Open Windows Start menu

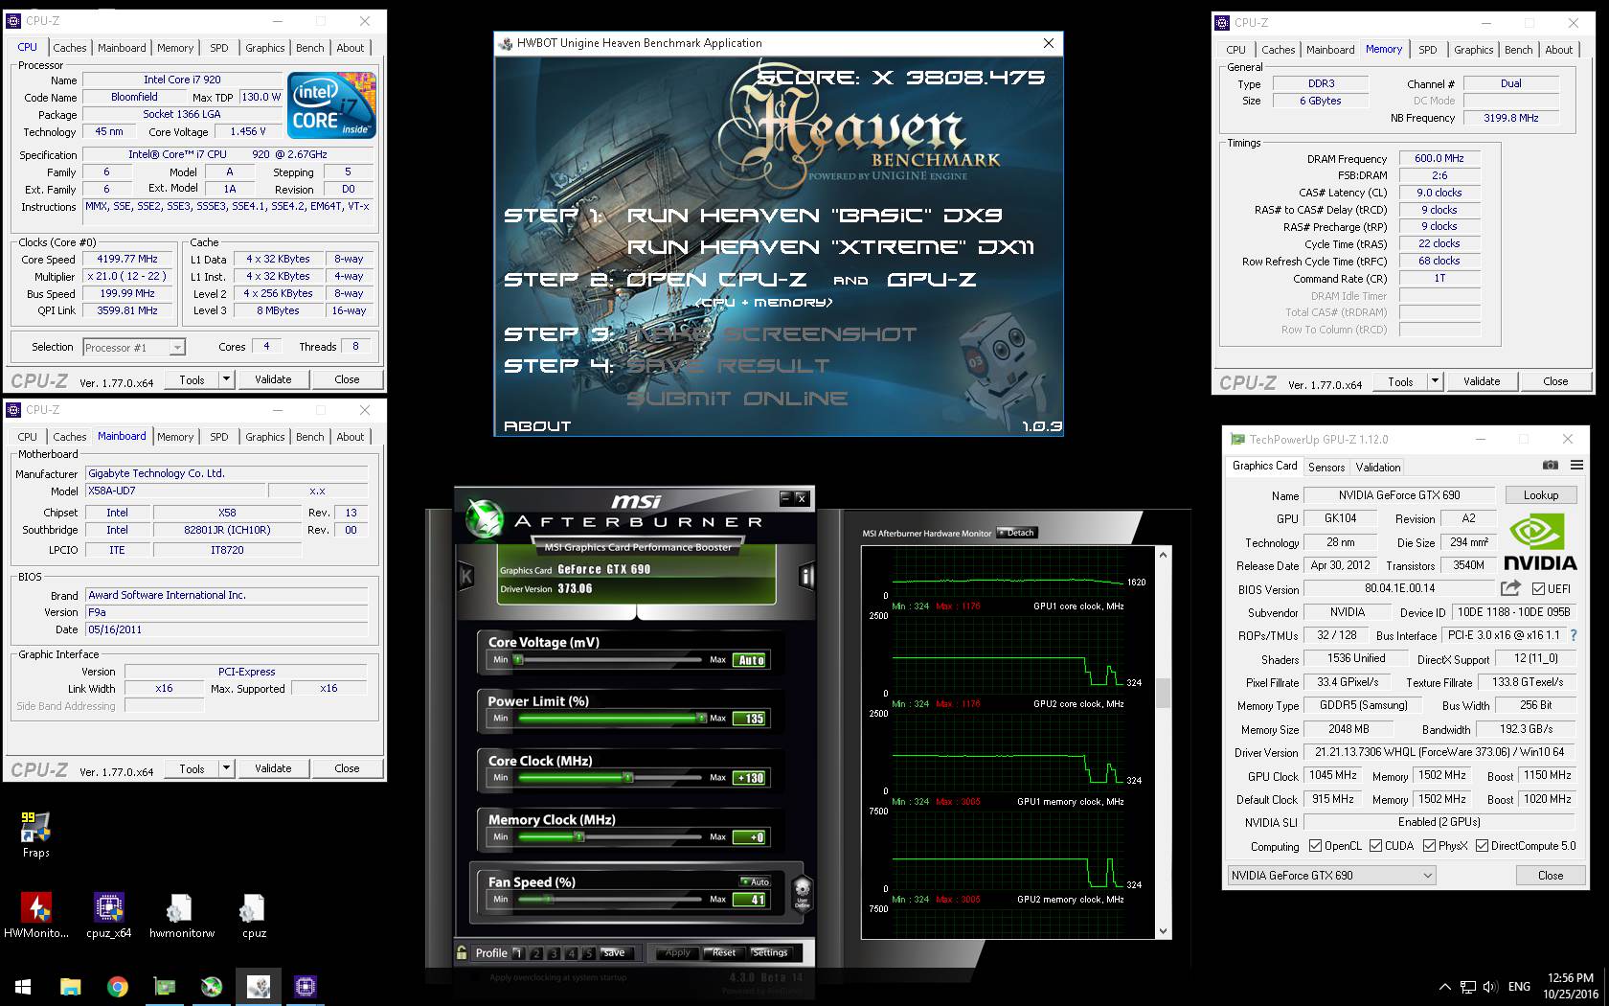point(23,986)
